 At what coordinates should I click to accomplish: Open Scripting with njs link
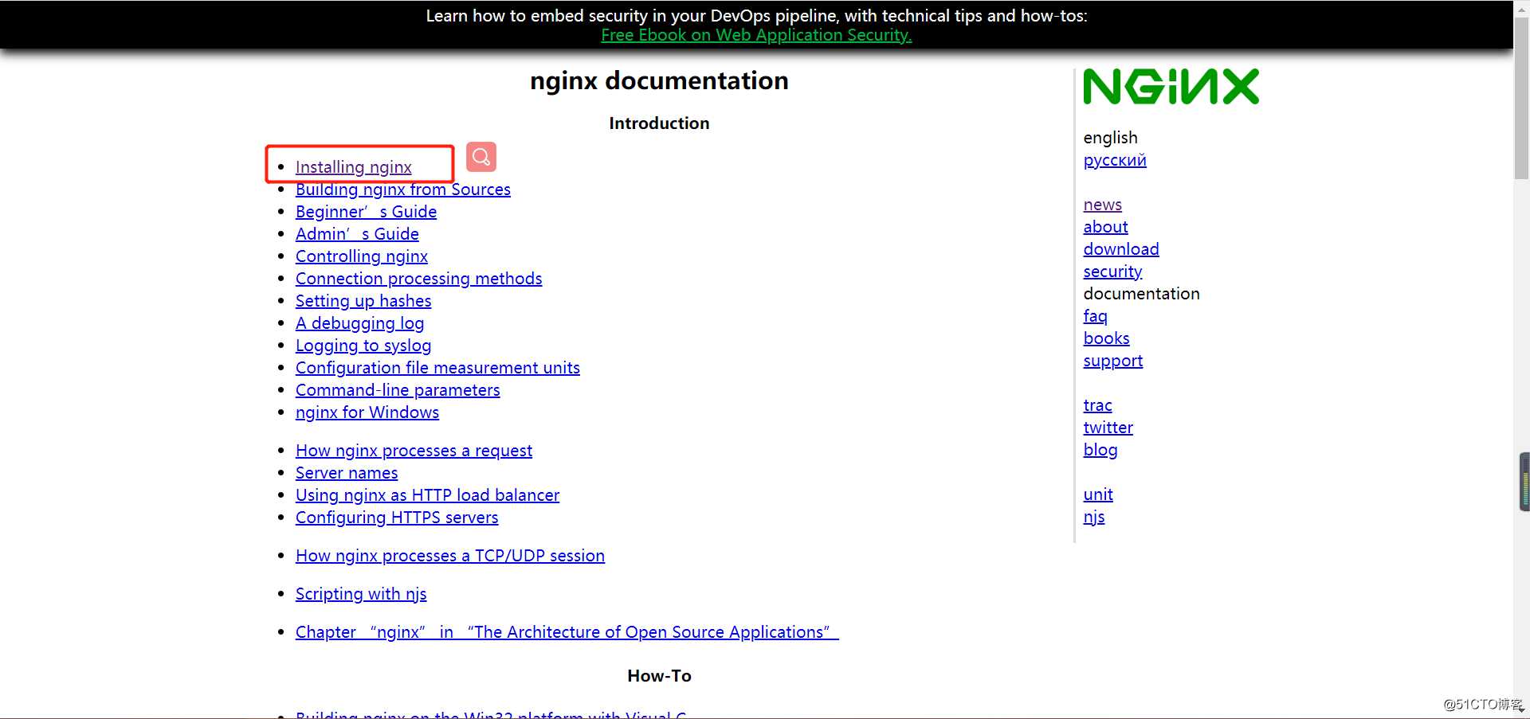361,594
